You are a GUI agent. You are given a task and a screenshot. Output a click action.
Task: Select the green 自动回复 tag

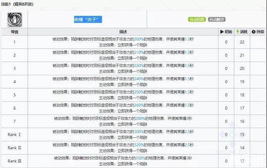[x=197, y=19]
